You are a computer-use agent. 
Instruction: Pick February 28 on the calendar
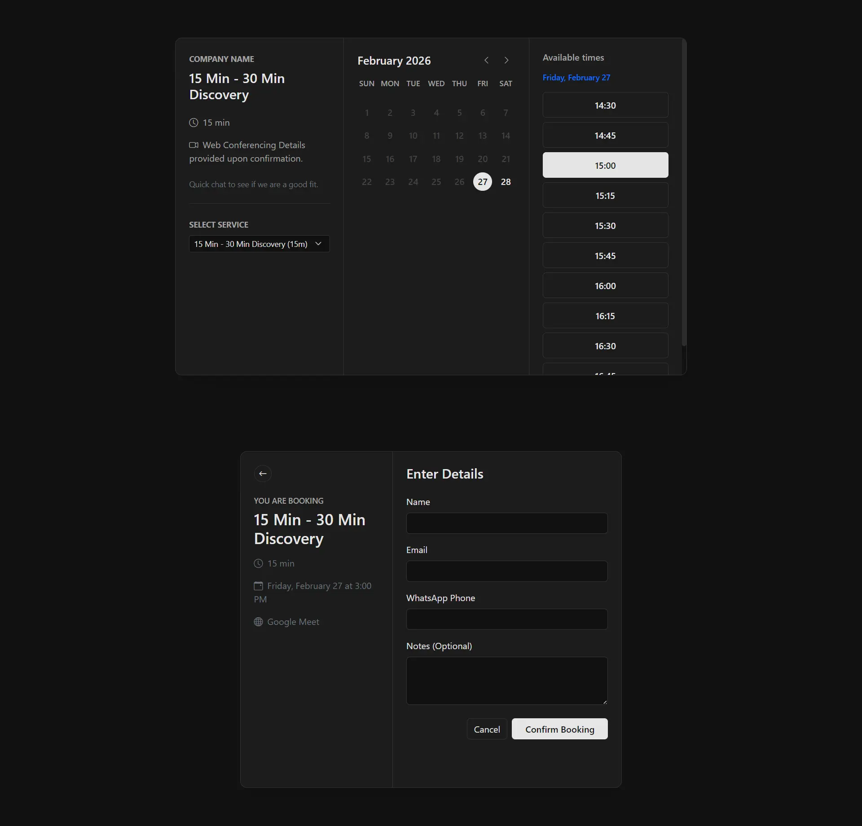point(506,182)
